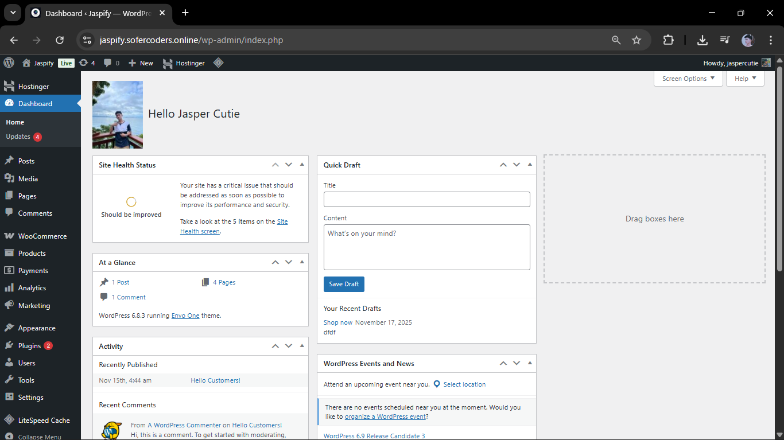784x440 pixels.
Task: Click the WordPress logo in admin bar
Action: (x=9, y=63)
